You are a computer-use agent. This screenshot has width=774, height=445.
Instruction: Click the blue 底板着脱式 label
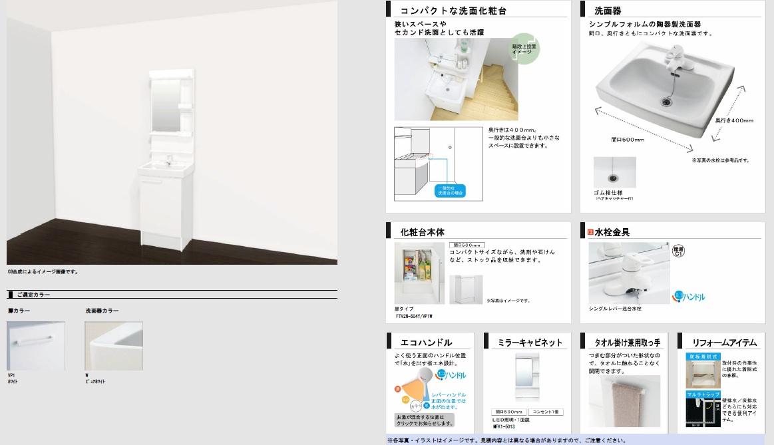point(703,357)
